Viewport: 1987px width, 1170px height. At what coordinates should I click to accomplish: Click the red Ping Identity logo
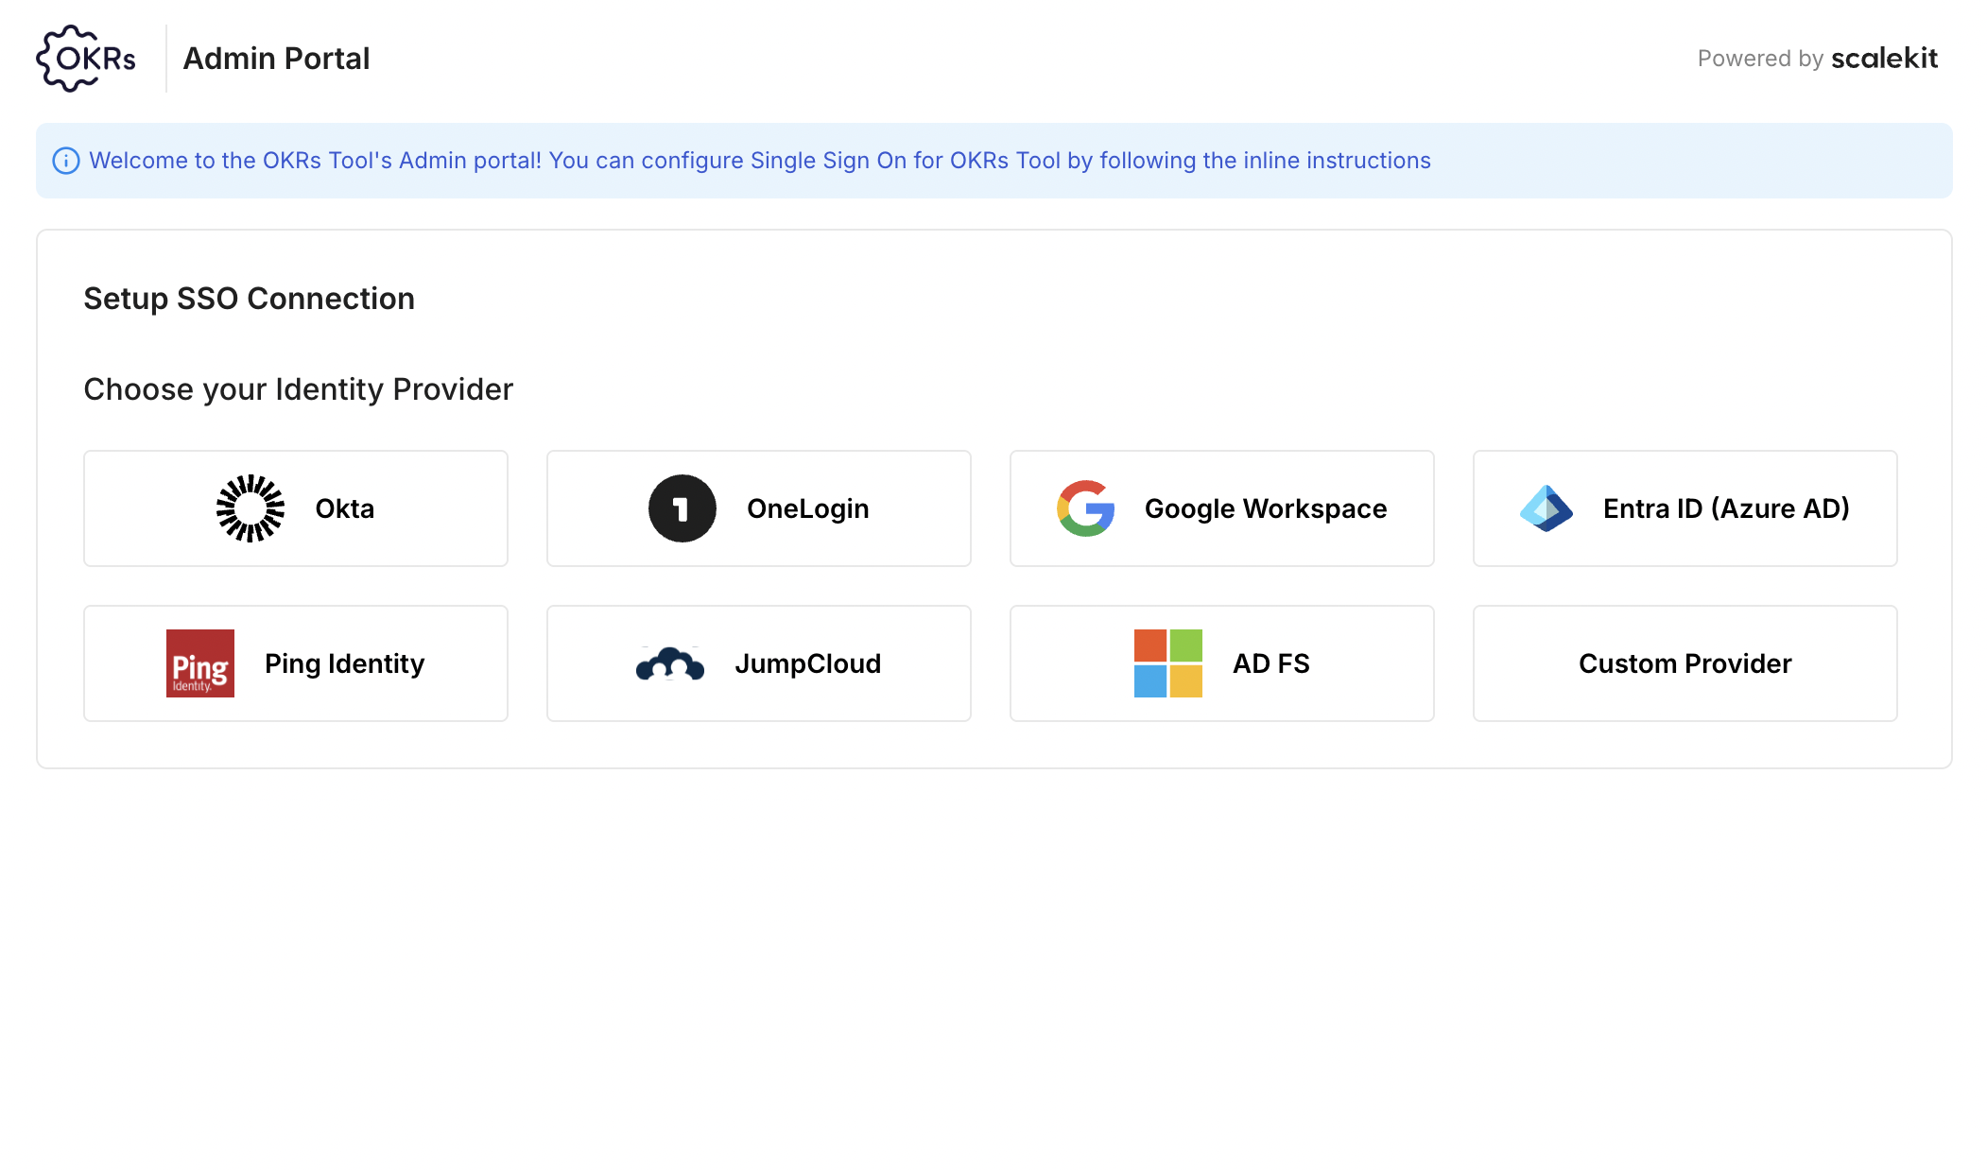click(x=200, y=663)
